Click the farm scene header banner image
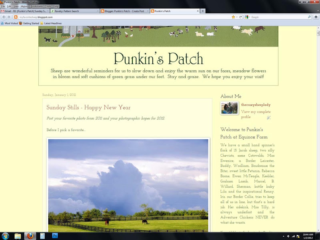The height and width of the screenshot is (240, 320). coord(158,36)
